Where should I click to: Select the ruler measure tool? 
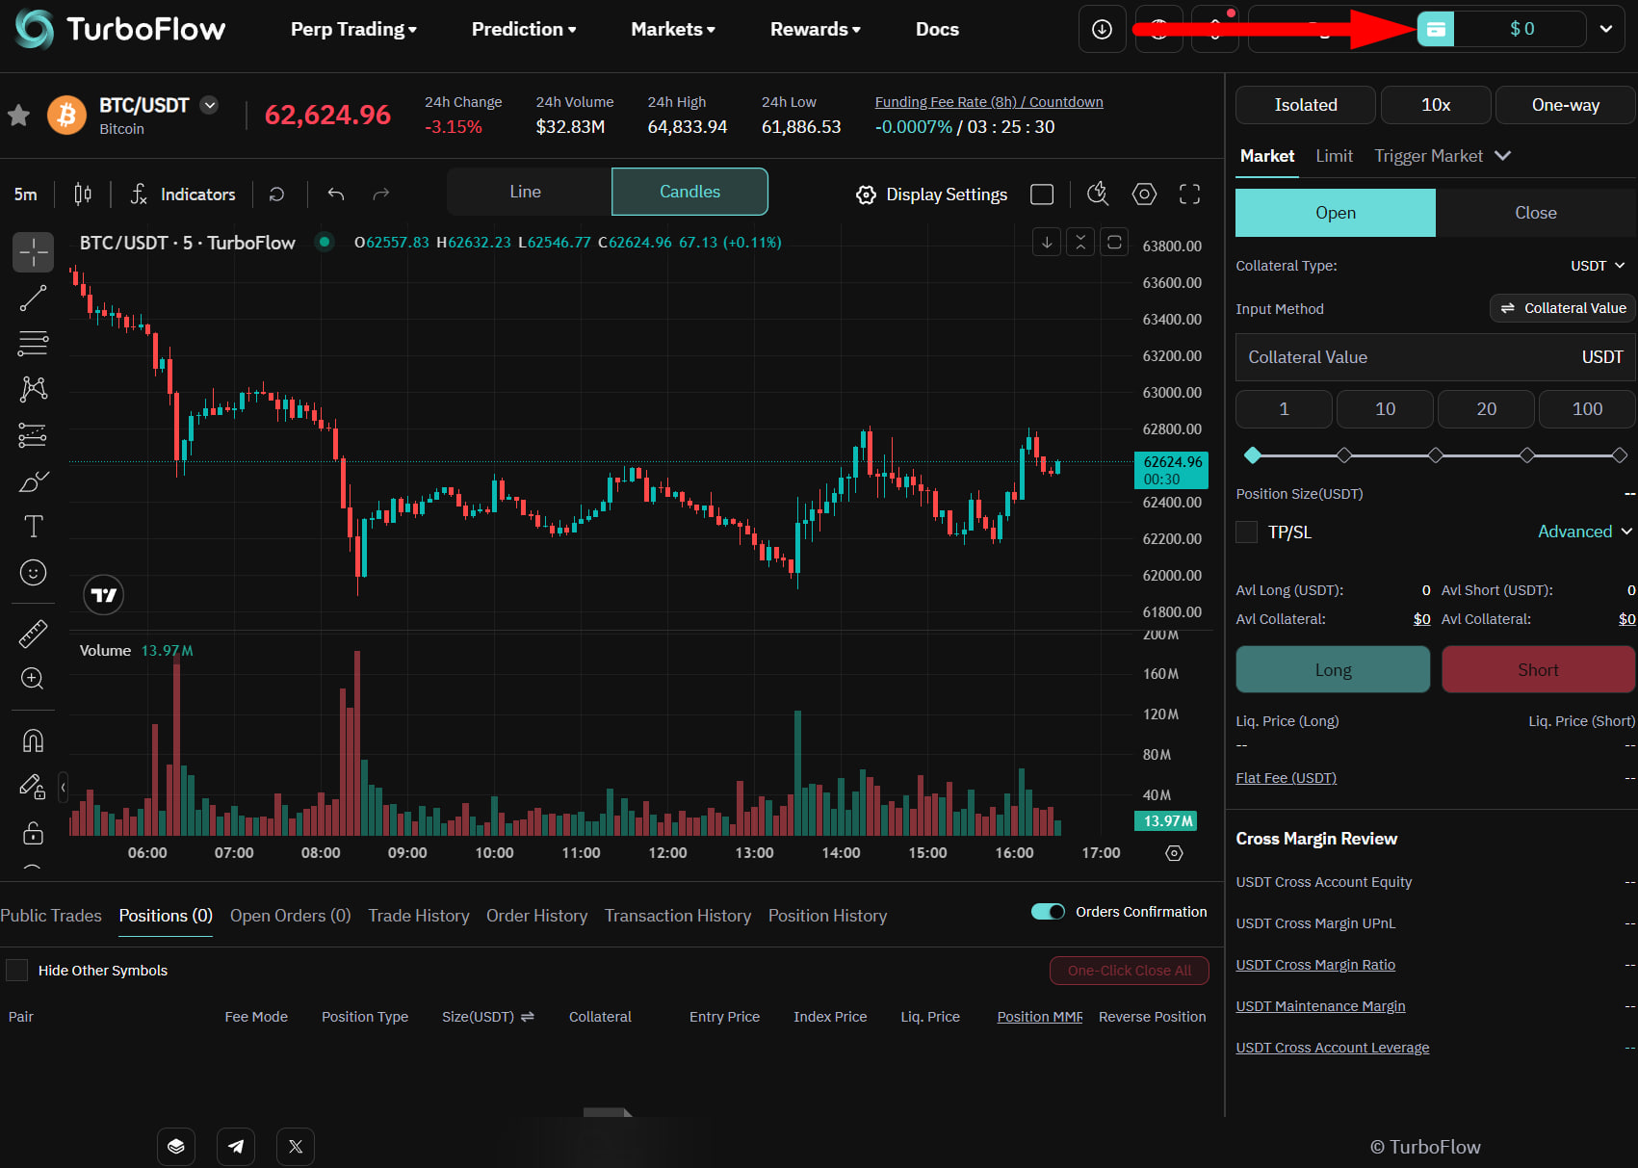tap(33, 634)
